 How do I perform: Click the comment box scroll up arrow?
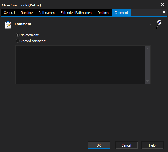(147, 49)
